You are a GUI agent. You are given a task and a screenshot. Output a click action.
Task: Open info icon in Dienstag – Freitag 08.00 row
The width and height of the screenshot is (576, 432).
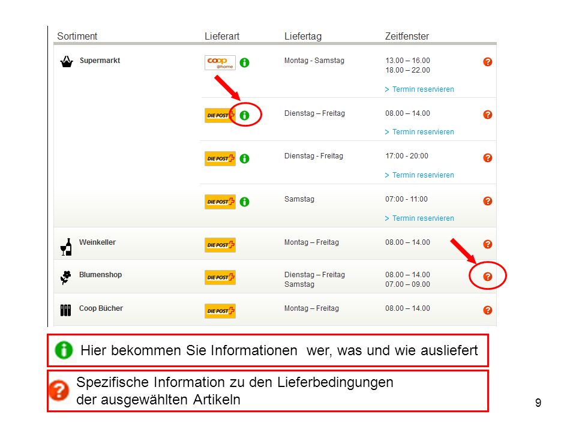[x=244, y=115]
